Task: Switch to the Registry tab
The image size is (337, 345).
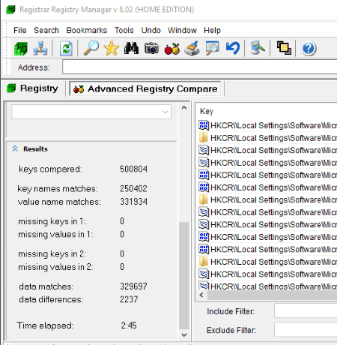Action: 33,88
